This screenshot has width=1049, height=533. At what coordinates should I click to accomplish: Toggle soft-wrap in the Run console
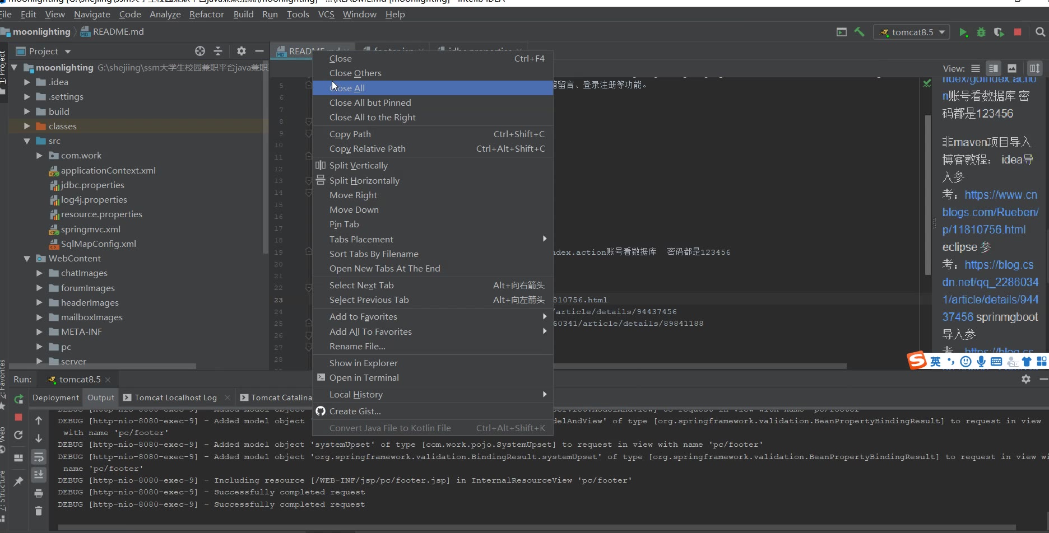point(39,457)
